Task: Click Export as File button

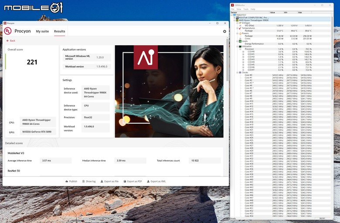Action: 109,181
